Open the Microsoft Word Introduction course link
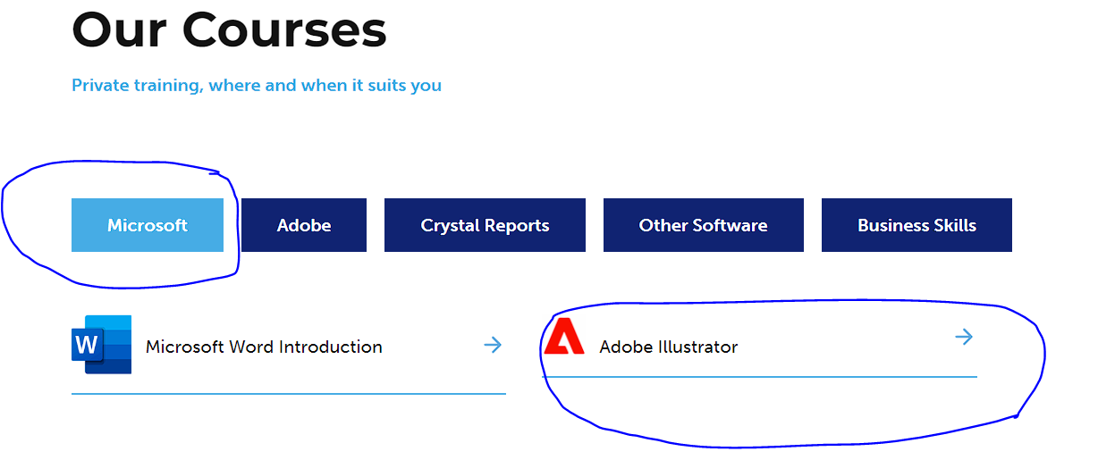Image resolution: width=1098 pixels, height=460 pixels. [264, 347]
